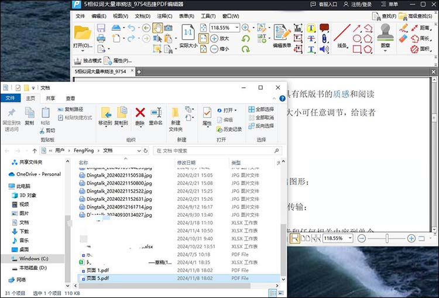Viewport: 439px width, 298px height.
Task: Open the Explorer 文件 tab
Action: 11,98
